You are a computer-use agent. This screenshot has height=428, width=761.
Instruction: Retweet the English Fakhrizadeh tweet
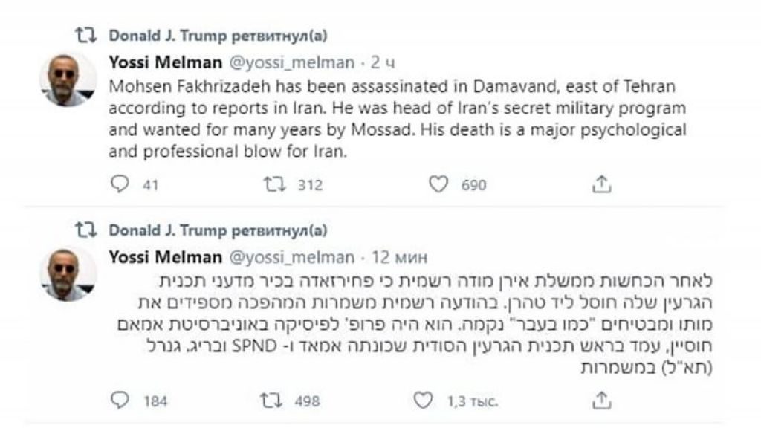tap(274, 184)
